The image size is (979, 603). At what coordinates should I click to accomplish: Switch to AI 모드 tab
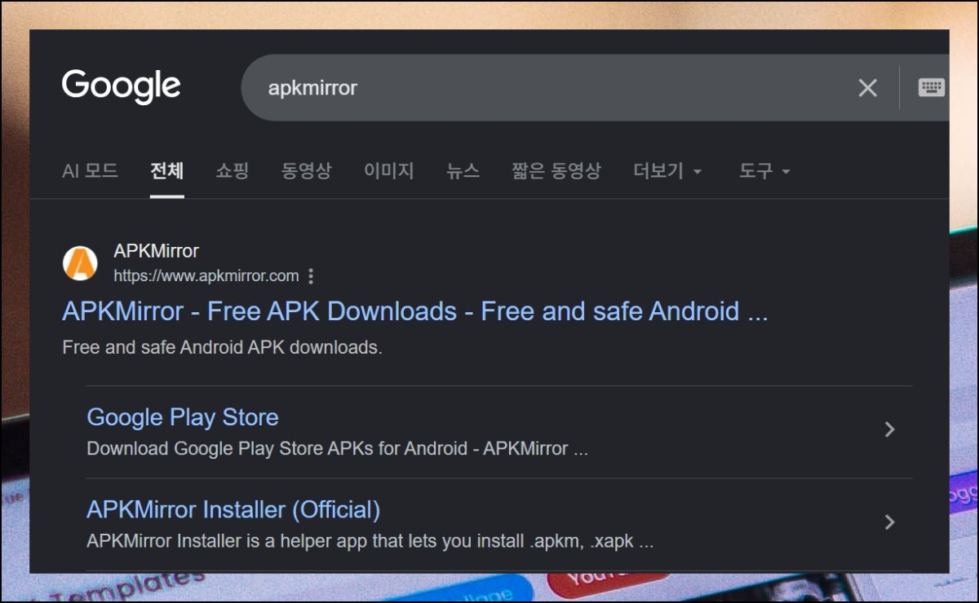(90, 171)
